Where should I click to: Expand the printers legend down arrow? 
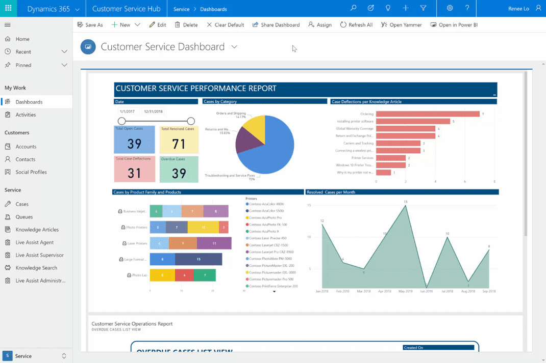pyautogui.click(x=275, y=292)
